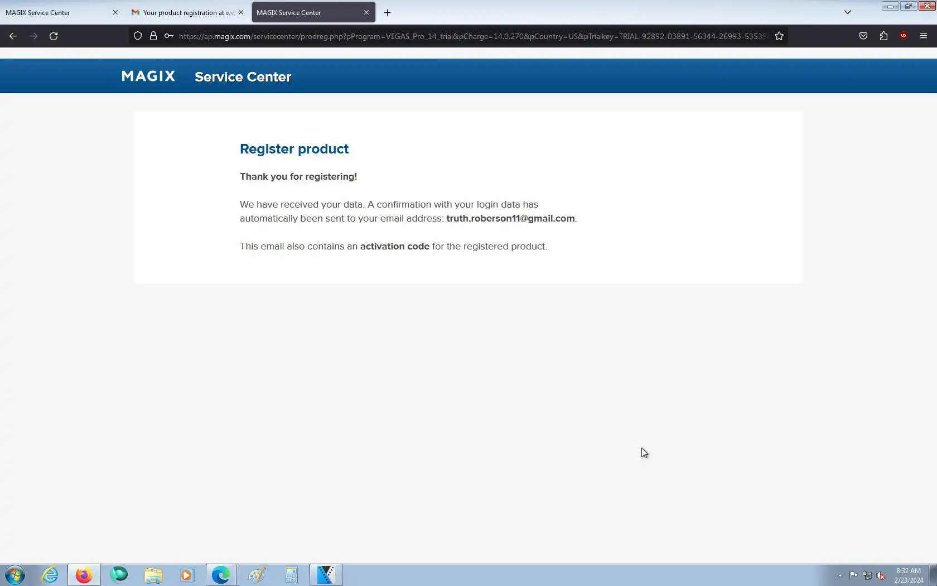Open the clock showing 8:32 AM
This screenshot has height=586, width=937.
pos(909,575)
